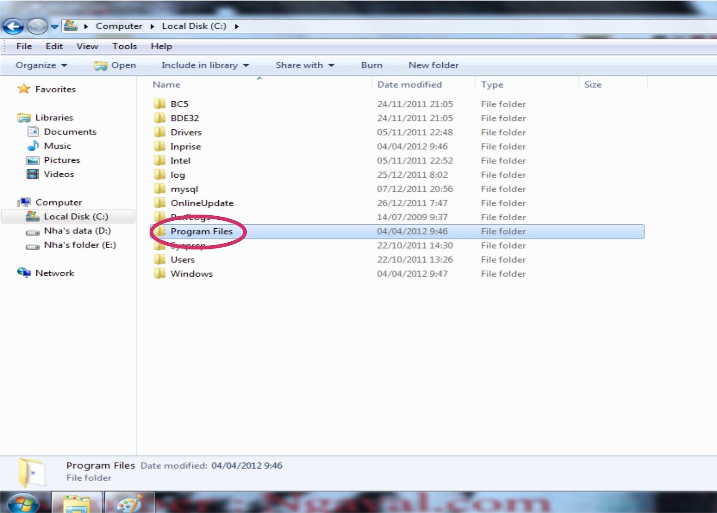This screenshot has width=717, height=513.
Task: Open the File menu
Action: click(x=24, y=46)
